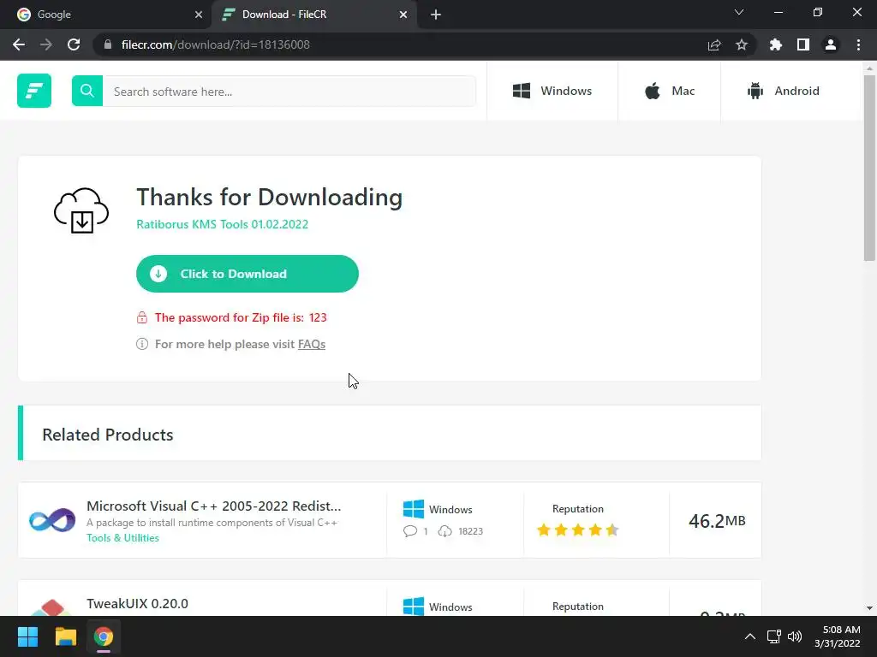Open Microsoft Visual C++ 2005-2022 Redist product
Screen dimensions: 877x657
coord(213,506)
